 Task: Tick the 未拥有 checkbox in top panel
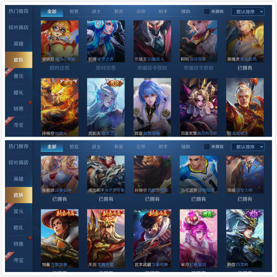pyautogui.click(x=207, y=12)
